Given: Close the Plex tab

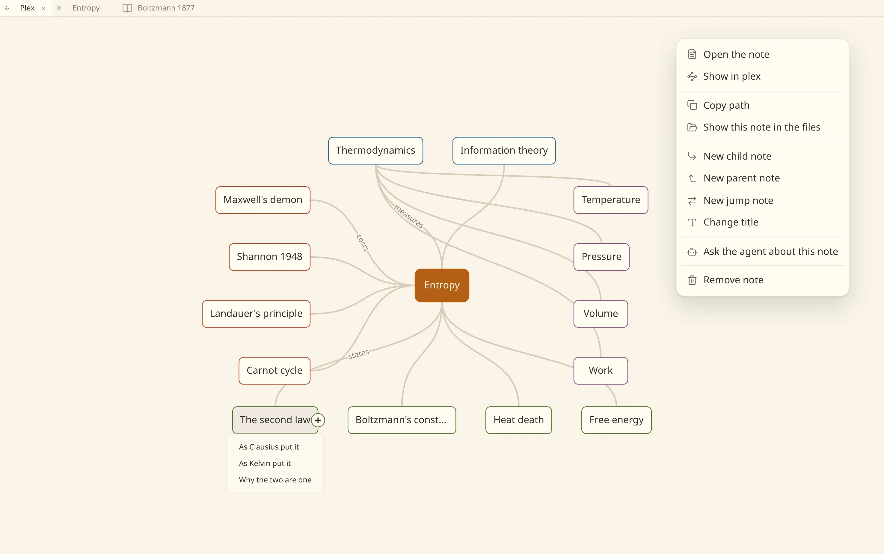Looking at the screenshot, I should pyautogui.click(x=44, y=8).
